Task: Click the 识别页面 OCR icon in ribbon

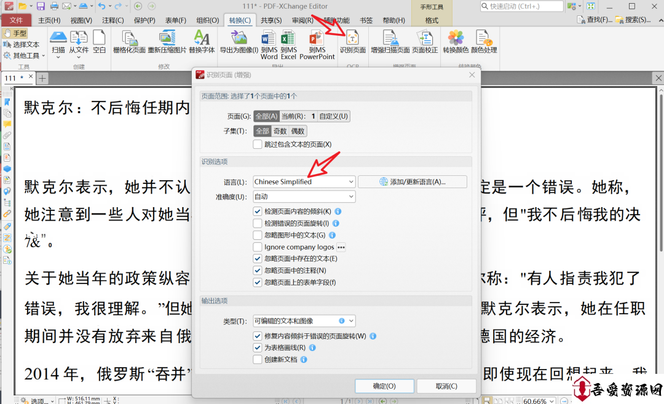Action: pos(353,42)
